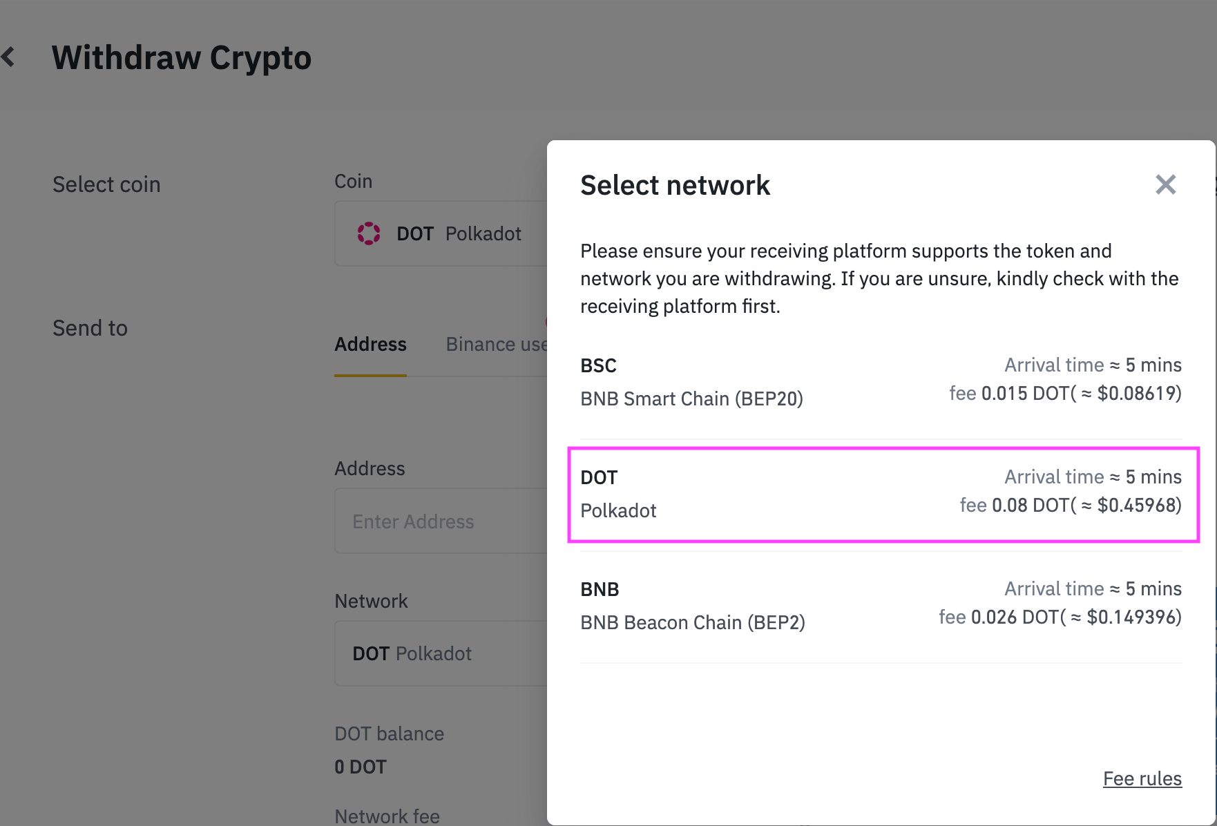Close the Select network dialog
The width and height of the screenshot is (1217, 826).
(1165, 184)
